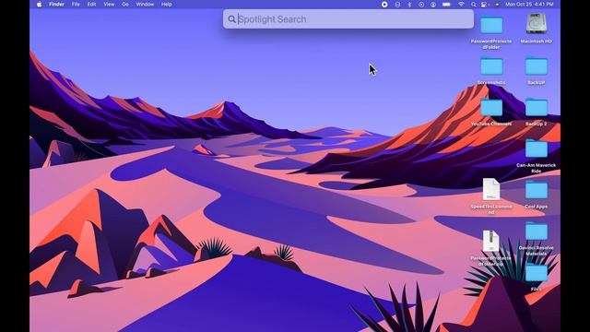Viewport: 590px width, 332px height.
Task: Open the Finder menu
Action: point(56,5)
